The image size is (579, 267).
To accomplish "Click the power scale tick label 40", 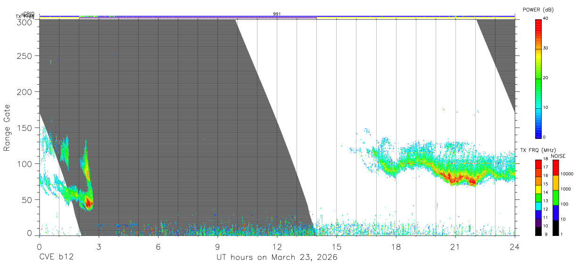I will tap(546, 18).
